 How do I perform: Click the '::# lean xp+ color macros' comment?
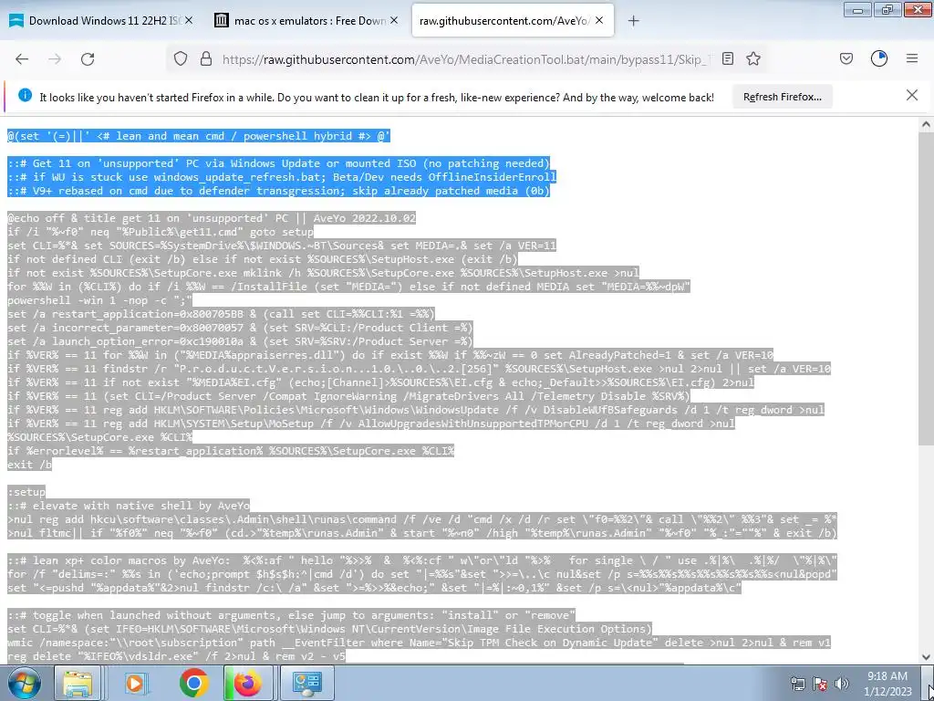click(422, 560)
